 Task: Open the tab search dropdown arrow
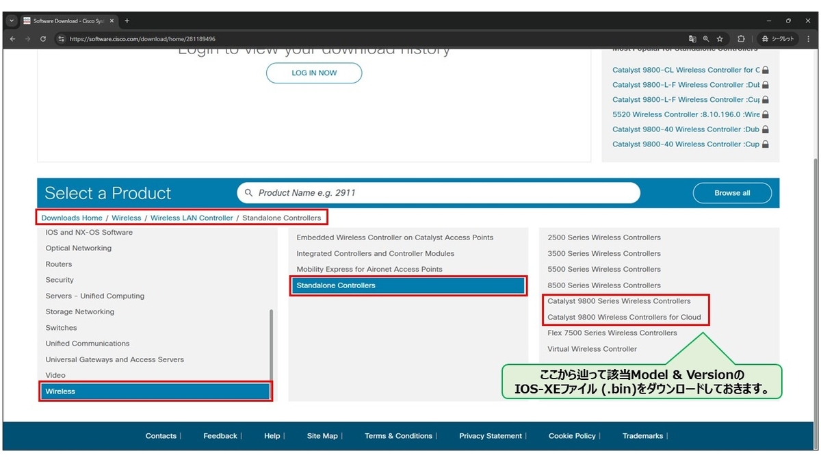(12, 21)
